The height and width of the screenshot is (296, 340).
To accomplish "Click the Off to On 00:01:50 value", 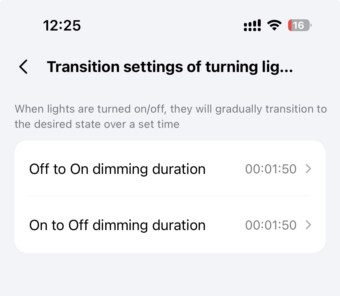I will pos(271,169).
